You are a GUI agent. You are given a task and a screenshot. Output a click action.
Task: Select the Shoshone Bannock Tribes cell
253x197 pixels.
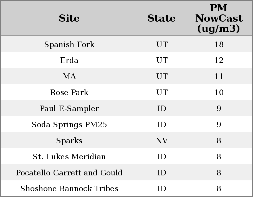[x=69, y=188]
